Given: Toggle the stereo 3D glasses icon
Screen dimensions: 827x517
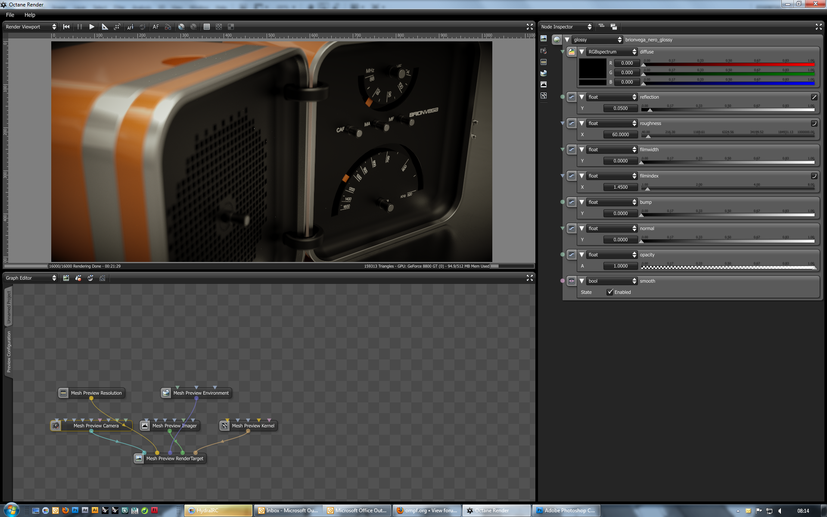Looking at the screenshot, I should pos(168,27).
